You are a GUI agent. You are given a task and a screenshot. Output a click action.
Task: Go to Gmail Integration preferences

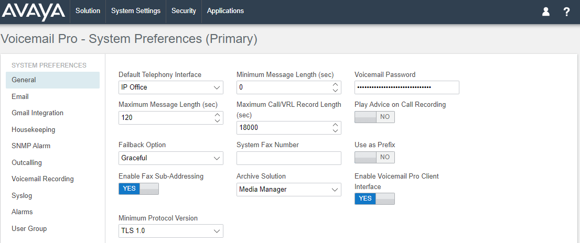(x=37, y=113)
